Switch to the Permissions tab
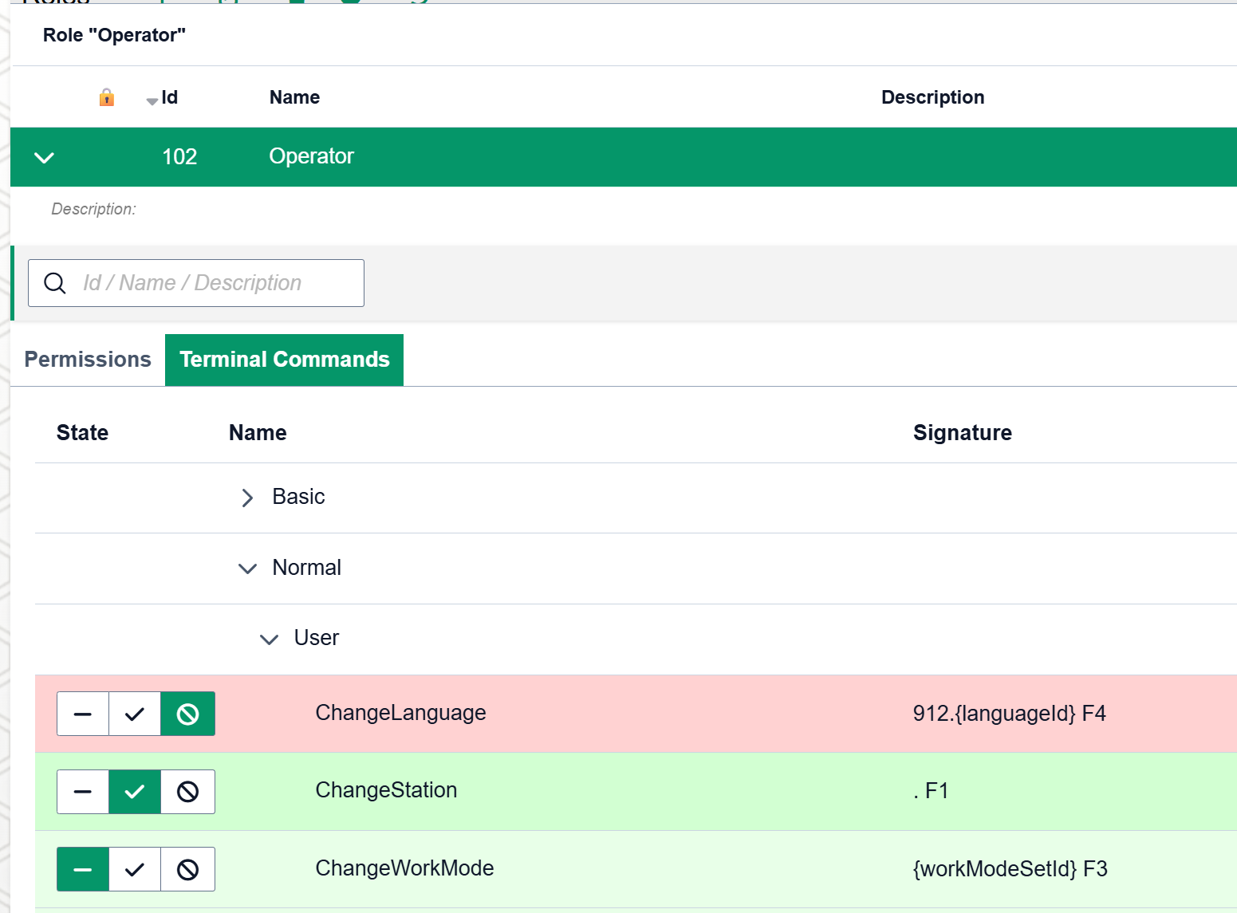Image resolution: width=1237 pixels, height=913 pixels. pos(88,360)
